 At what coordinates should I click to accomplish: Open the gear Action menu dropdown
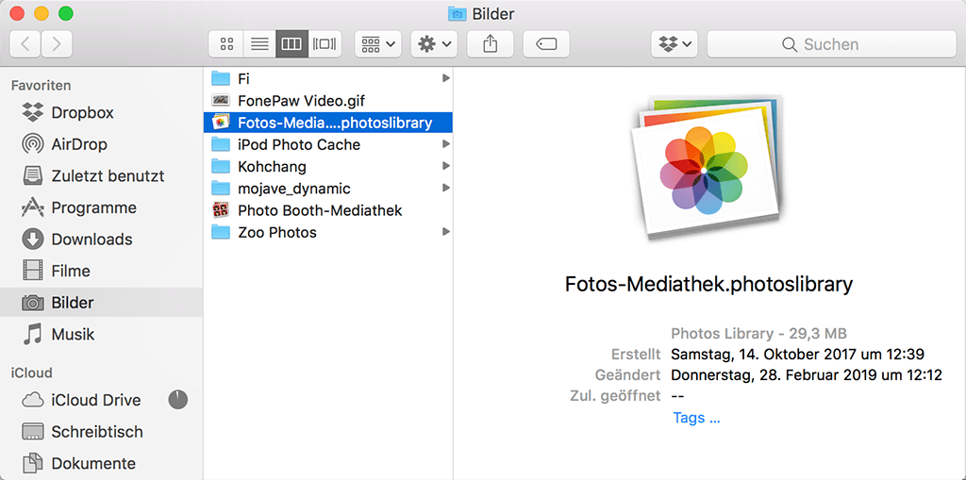point(434,44)
